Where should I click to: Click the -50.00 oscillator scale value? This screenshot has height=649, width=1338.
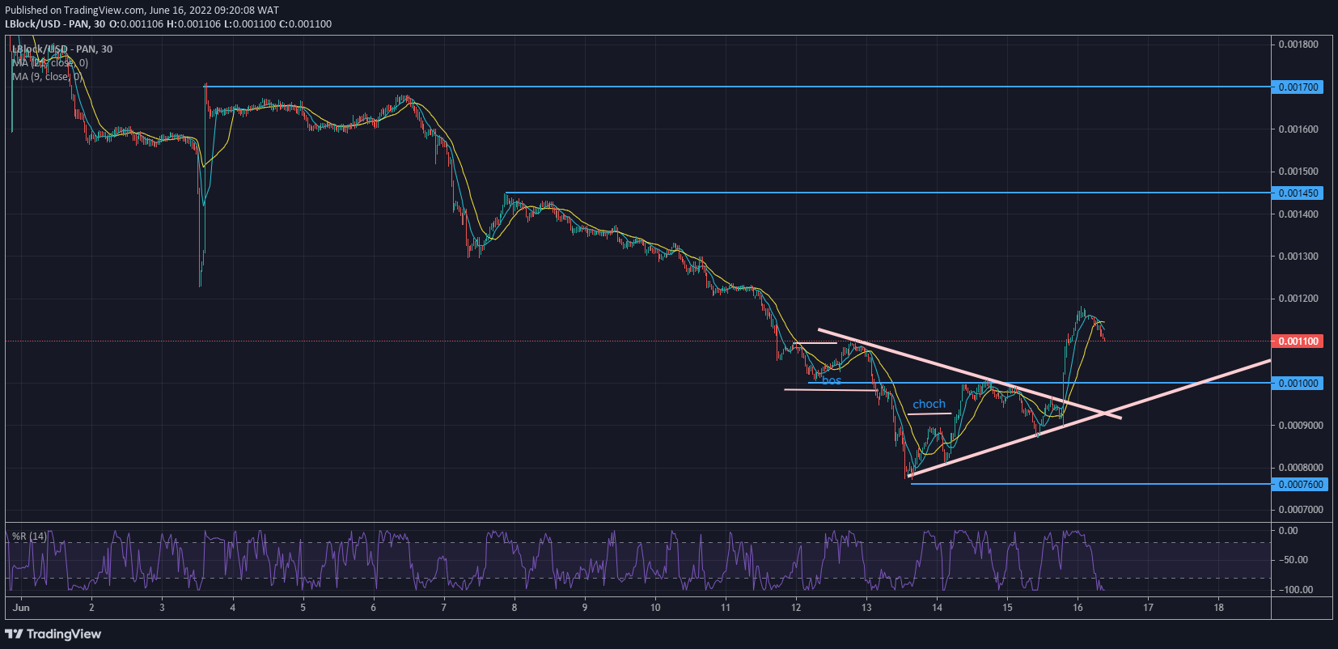coord(1294,560)
